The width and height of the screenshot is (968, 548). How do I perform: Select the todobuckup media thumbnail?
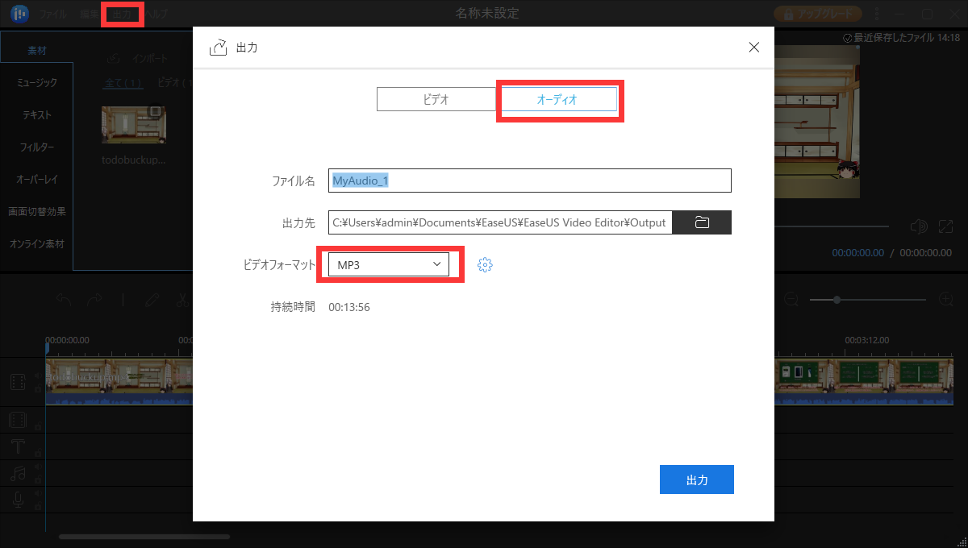pyautogui.click(x=134, y=124)
